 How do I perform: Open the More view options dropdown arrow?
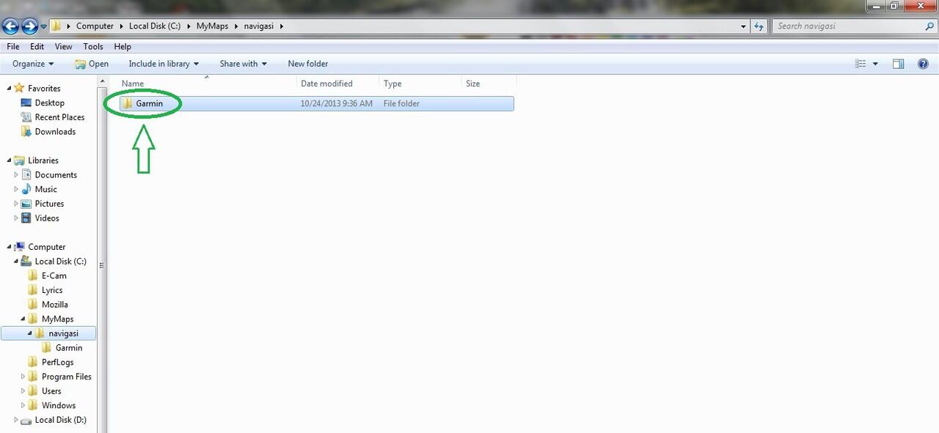point(875,64)
